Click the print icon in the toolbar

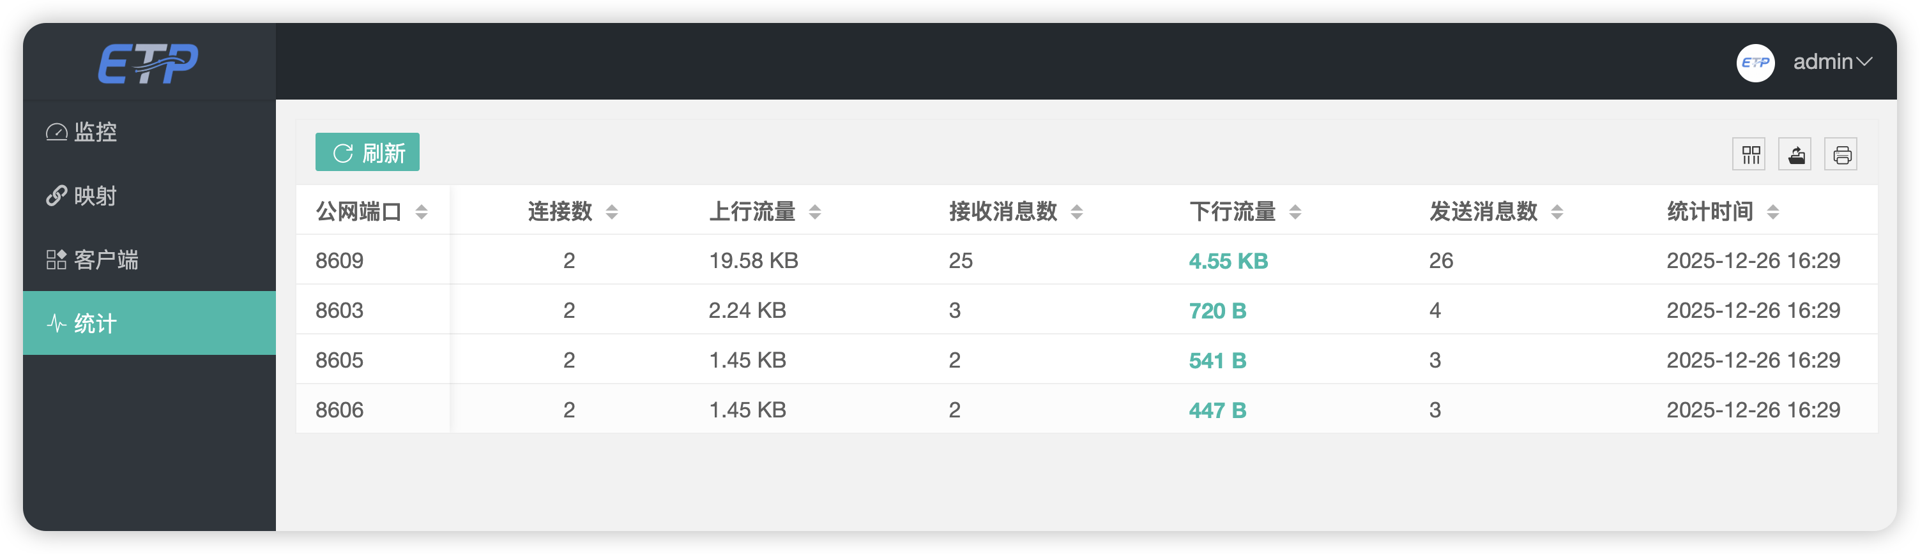[1840, 153]
